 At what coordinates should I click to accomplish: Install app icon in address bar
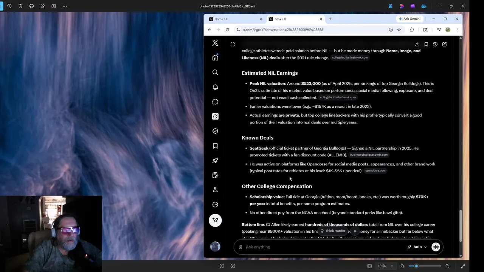pos(391,30)
